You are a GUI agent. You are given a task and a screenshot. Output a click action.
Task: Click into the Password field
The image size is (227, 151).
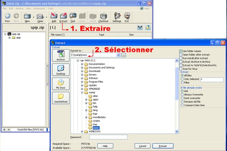(x=109, y=137)
